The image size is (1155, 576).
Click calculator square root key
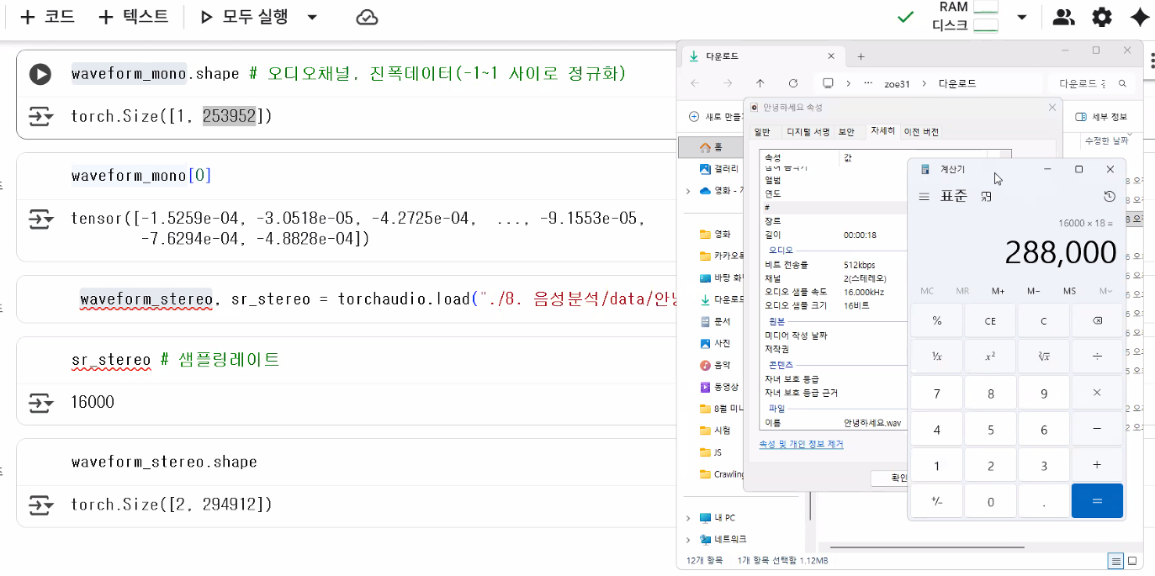click(x=1044, y=357)
